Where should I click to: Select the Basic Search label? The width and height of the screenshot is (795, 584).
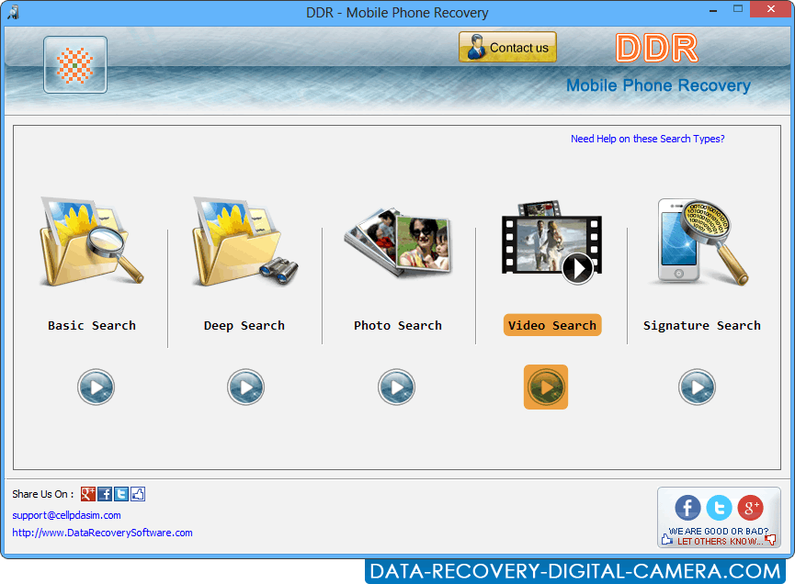click(92, 325)
